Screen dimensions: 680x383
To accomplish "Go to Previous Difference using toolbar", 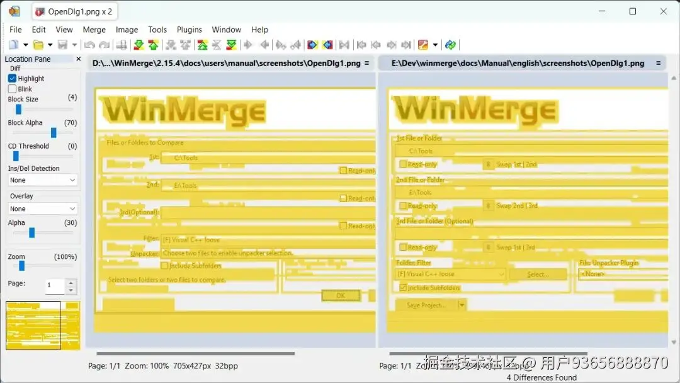I will click(x=153, y=45).
